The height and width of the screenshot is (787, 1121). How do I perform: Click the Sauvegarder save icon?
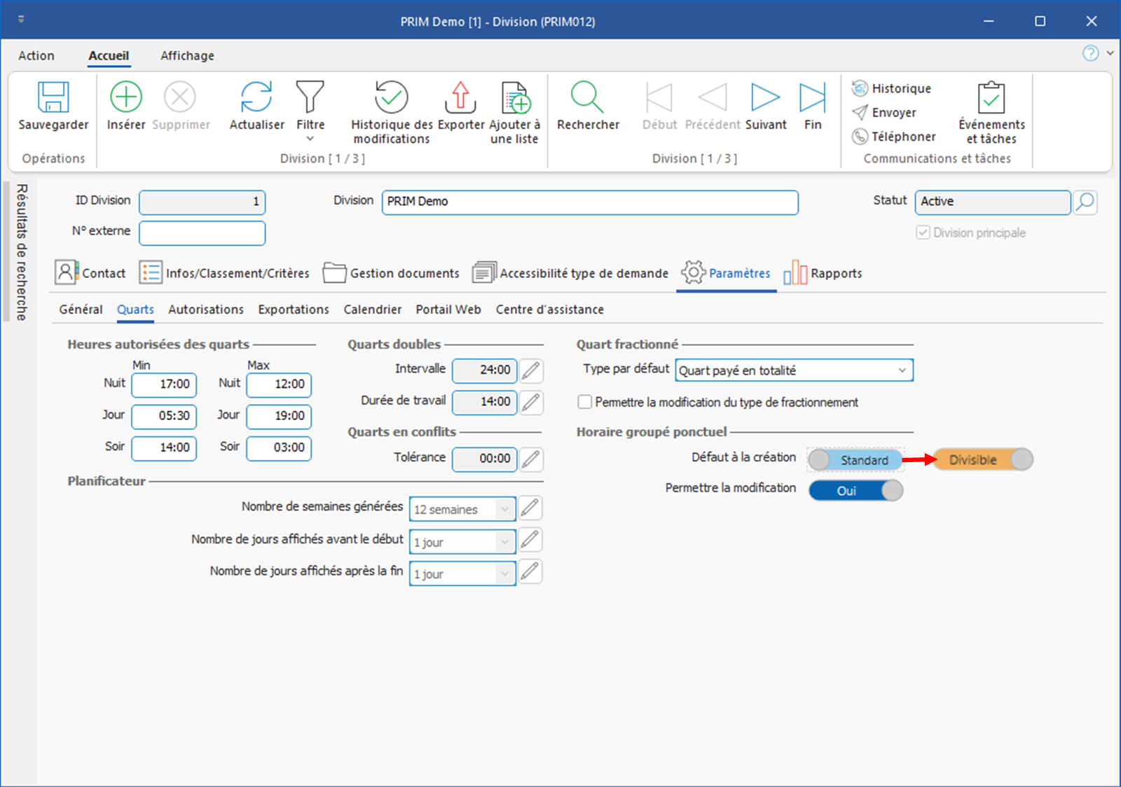click(53, 97)
